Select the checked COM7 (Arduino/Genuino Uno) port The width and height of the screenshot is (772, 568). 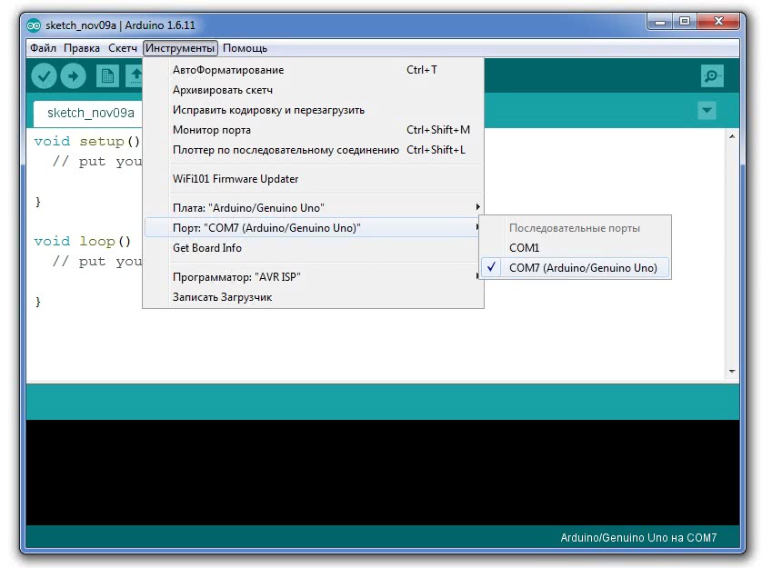582,268
